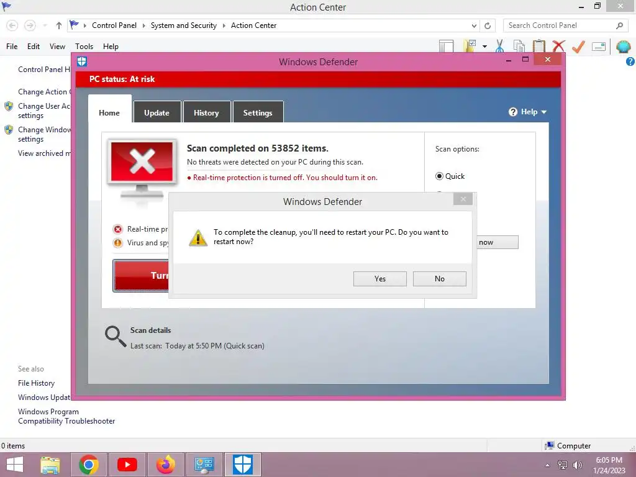
Task: Click the folder options checklist icon
Action: click(470, 46)
